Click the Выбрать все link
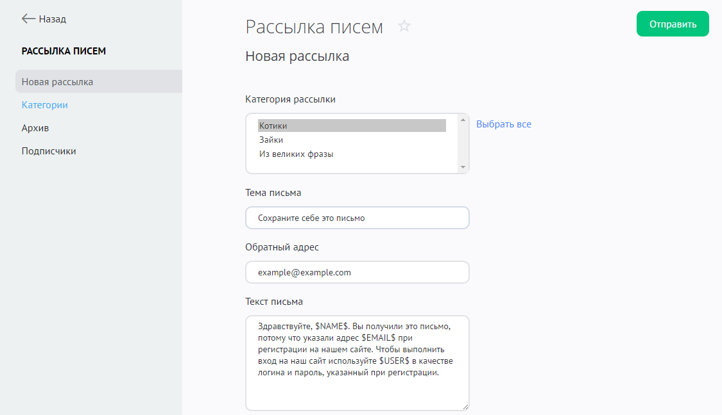The width and height of the screenshot is (722, 415). pos(504,124)
